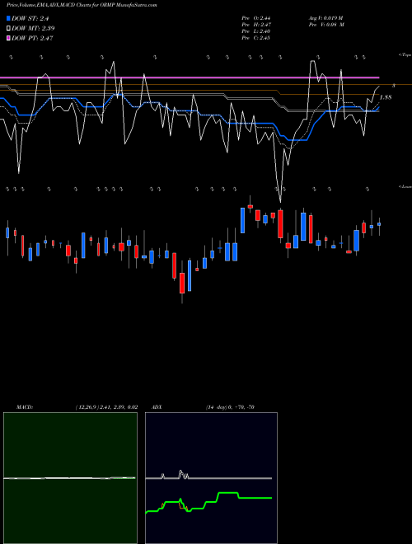This screenshot has height=544, width=412.
Task: Click the magenta DOW PT legend swatch
Action: pos(9,38)
